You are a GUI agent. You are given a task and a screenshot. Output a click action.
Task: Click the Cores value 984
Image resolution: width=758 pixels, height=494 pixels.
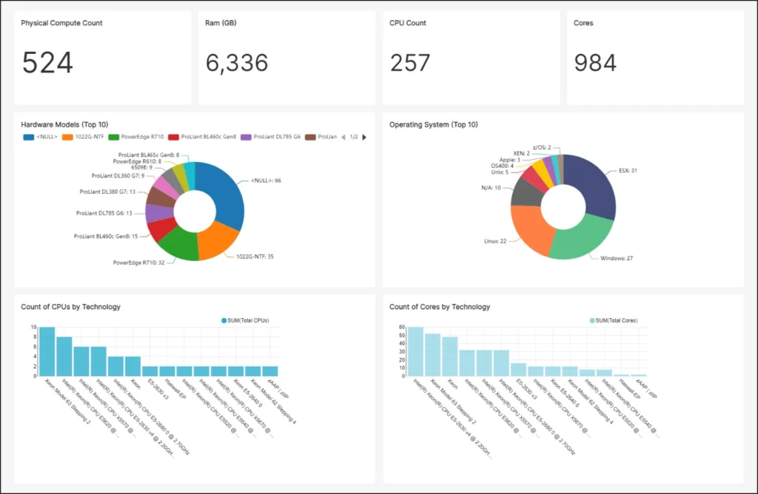tap(595, 64)
